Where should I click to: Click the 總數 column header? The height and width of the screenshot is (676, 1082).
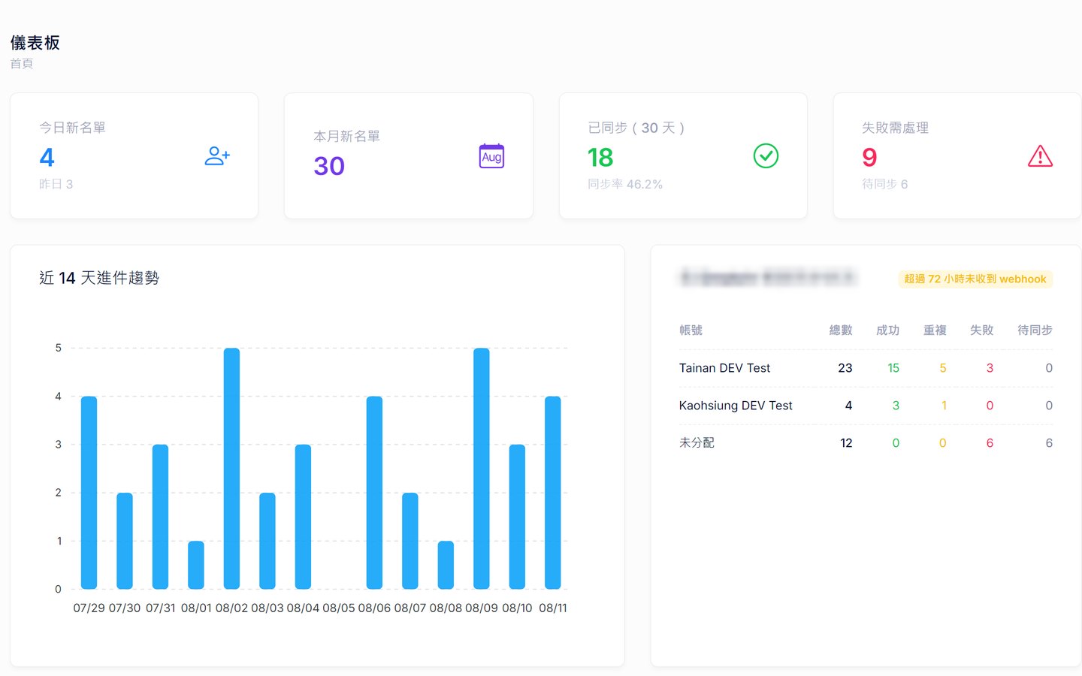[x=841, y=330]
